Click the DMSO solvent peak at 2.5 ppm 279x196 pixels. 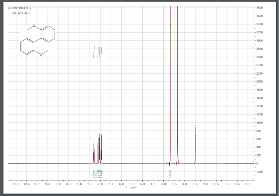coord(195,145)
